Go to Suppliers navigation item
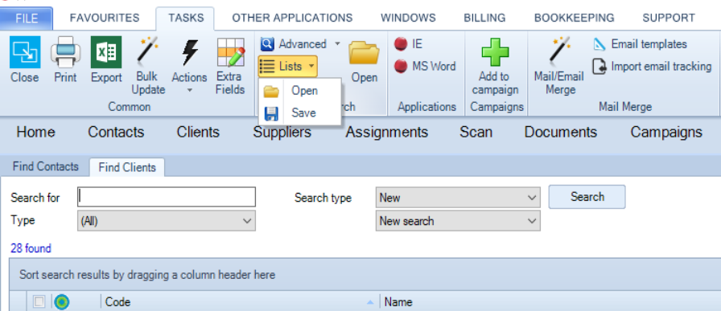 [x=282, y=133]
